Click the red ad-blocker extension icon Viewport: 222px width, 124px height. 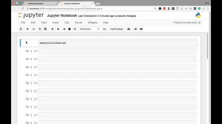click(164, 9)
